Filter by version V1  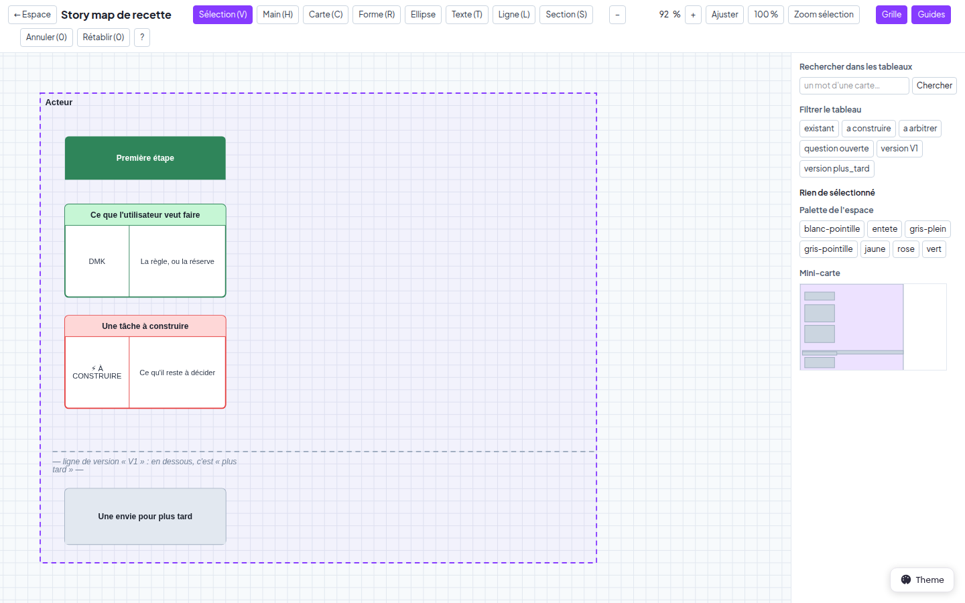coord(899,149)
